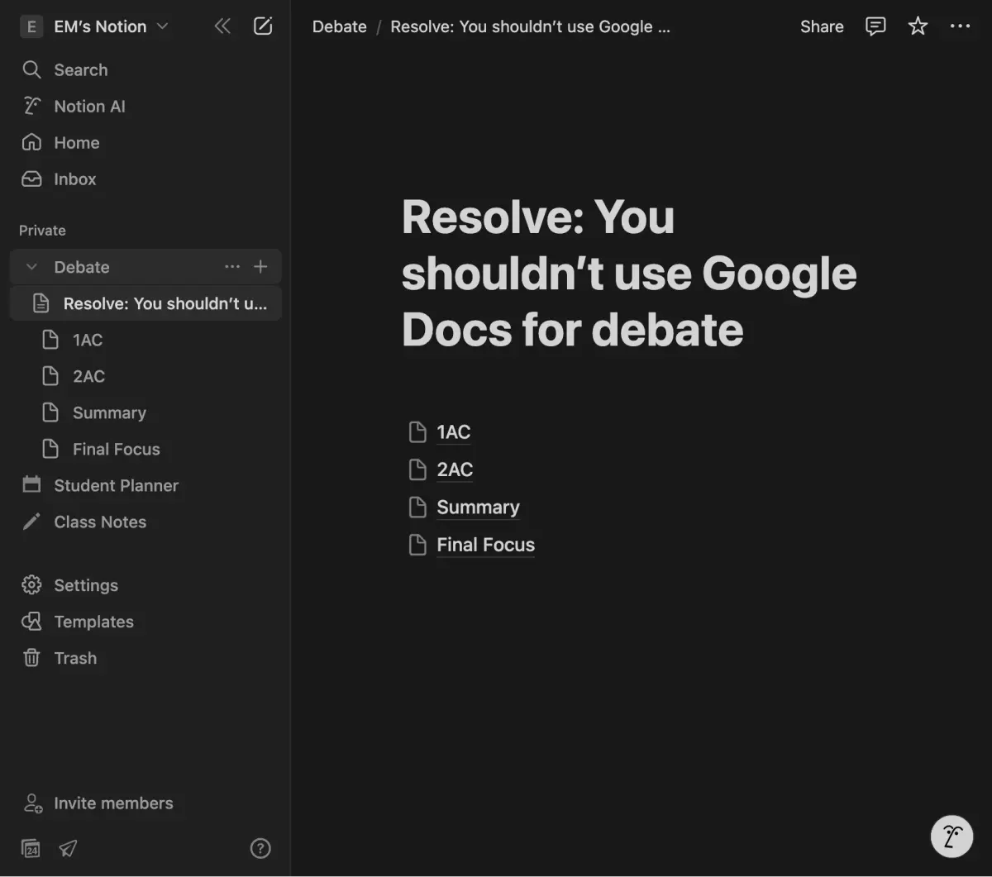Viewport: 992px width, 877px height.
Task: Collapse the Debate page tree
Action: point(32,267)
